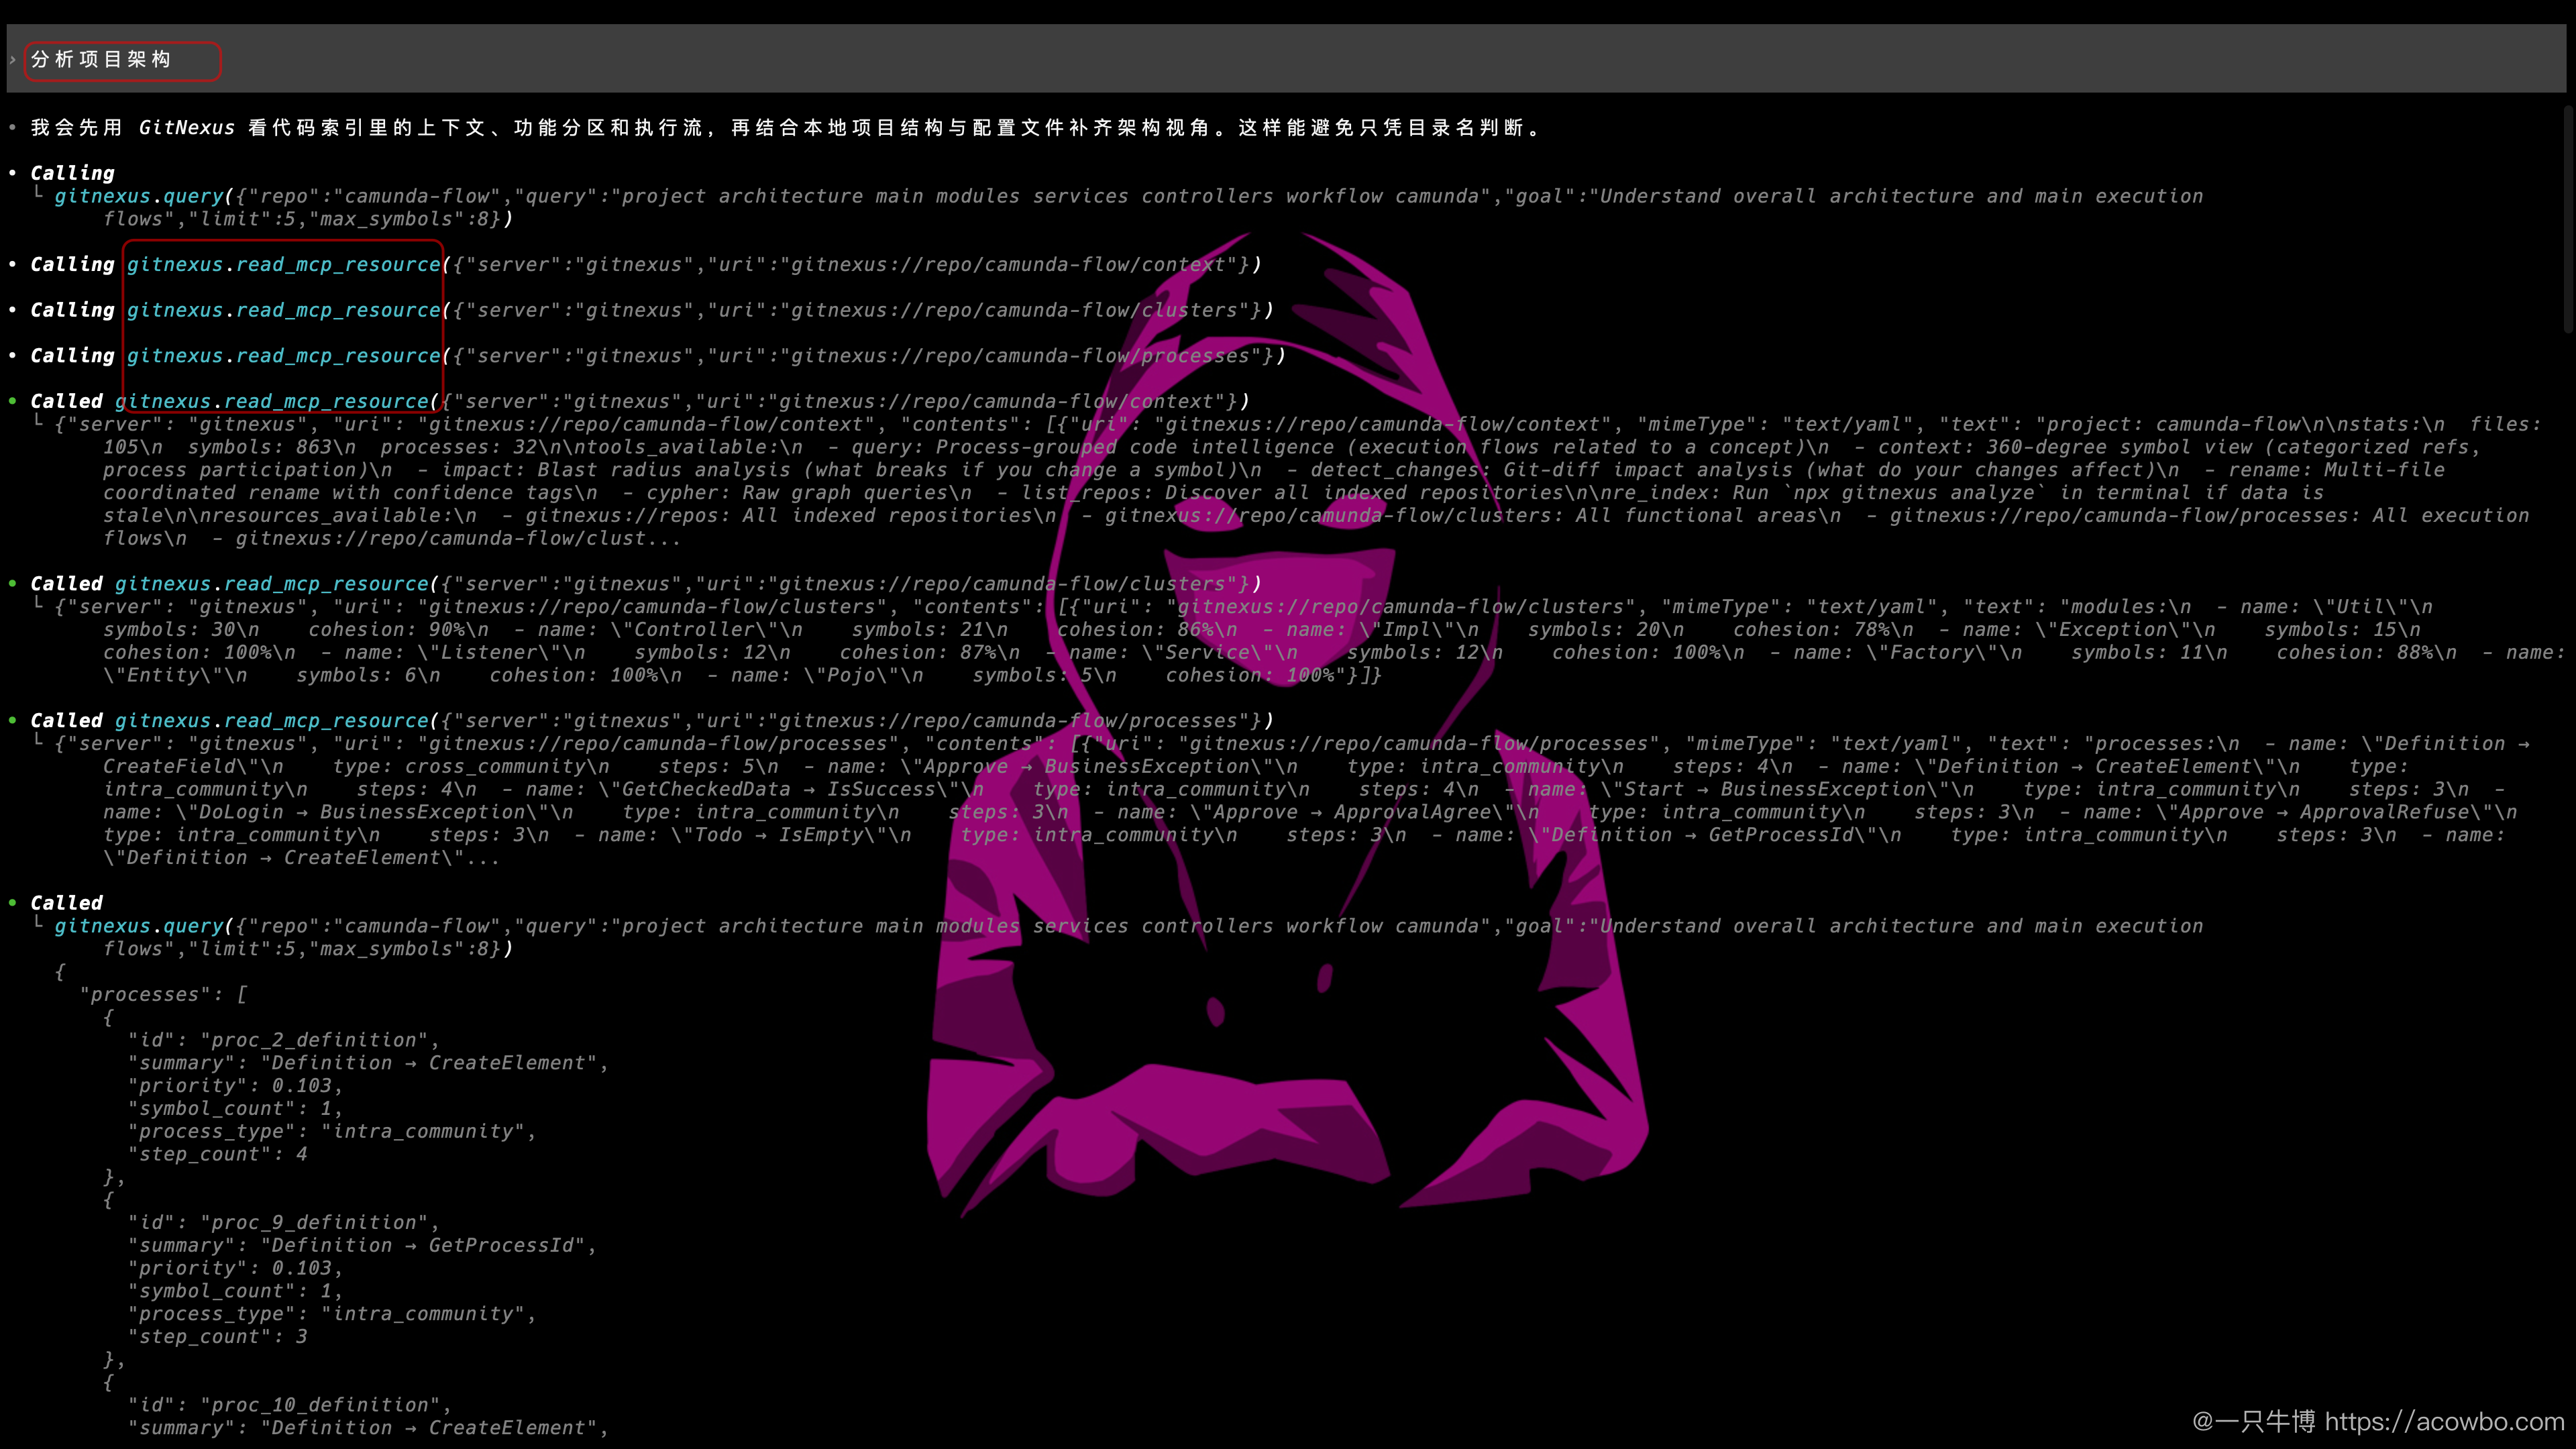The width and height of the screenshot is (2576, 1449).
Task: Click gitnexus.query in the Calling block
Action: tap(139, 196)
